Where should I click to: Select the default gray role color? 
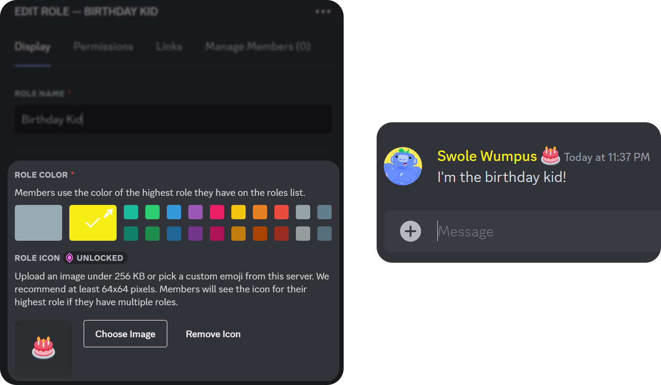tap(38, 223)
